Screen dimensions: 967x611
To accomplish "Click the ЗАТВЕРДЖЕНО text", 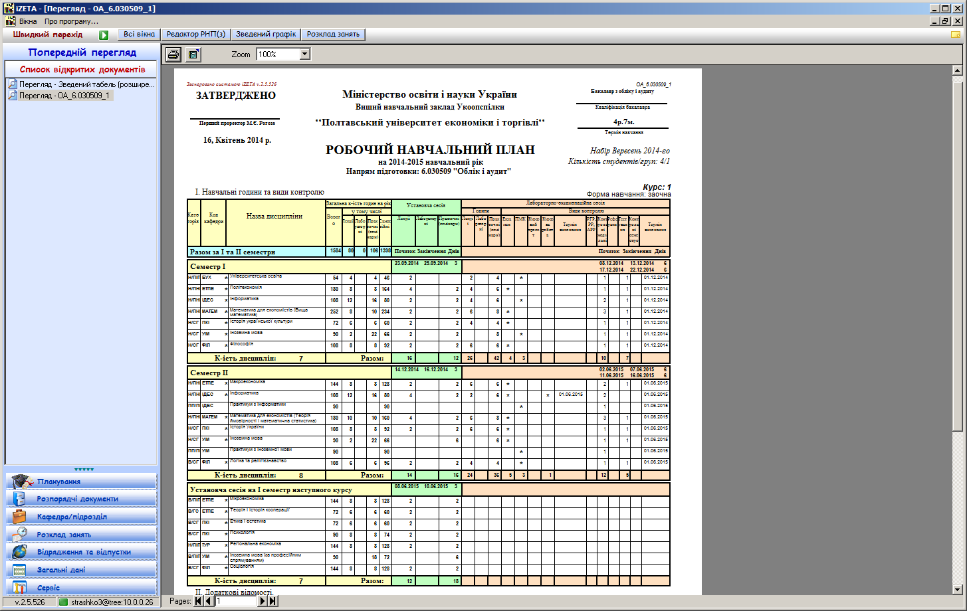I will [235, 95].
